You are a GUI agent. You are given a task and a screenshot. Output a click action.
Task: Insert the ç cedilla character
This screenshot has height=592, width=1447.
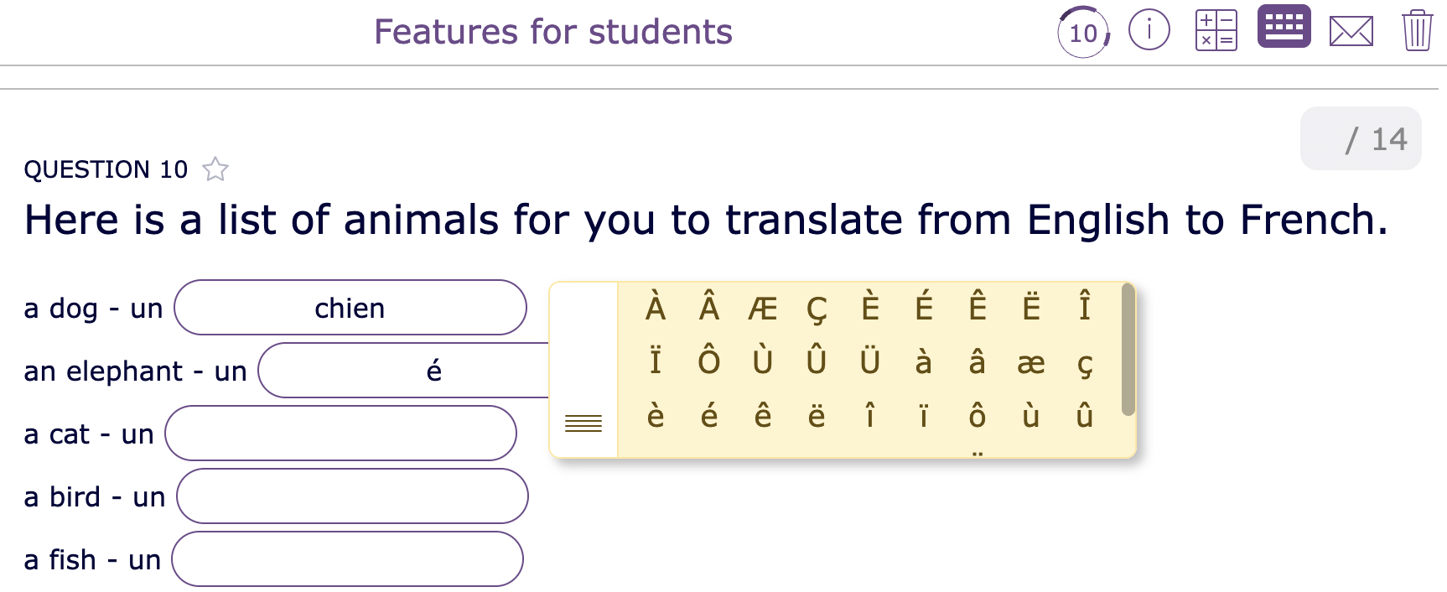pos(1086,366)
